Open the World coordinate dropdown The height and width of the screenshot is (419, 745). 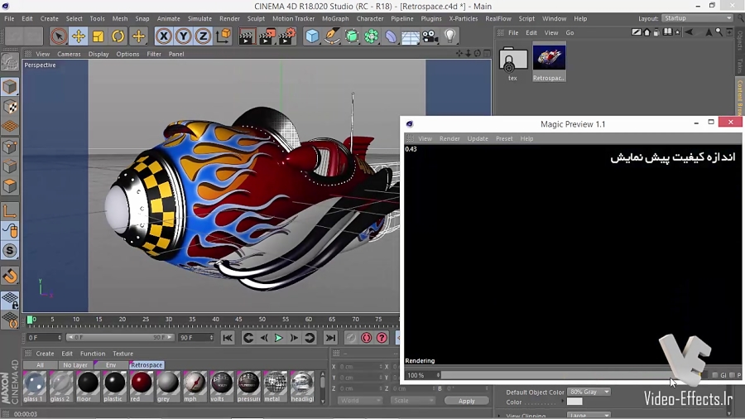pos(360,401)
